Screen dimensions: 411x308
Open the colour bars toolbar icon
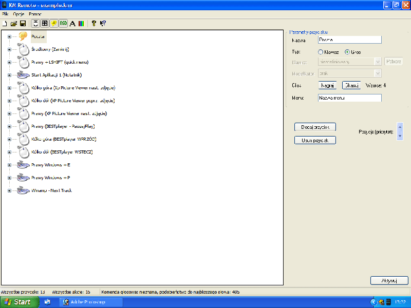(x=81, y=23)
